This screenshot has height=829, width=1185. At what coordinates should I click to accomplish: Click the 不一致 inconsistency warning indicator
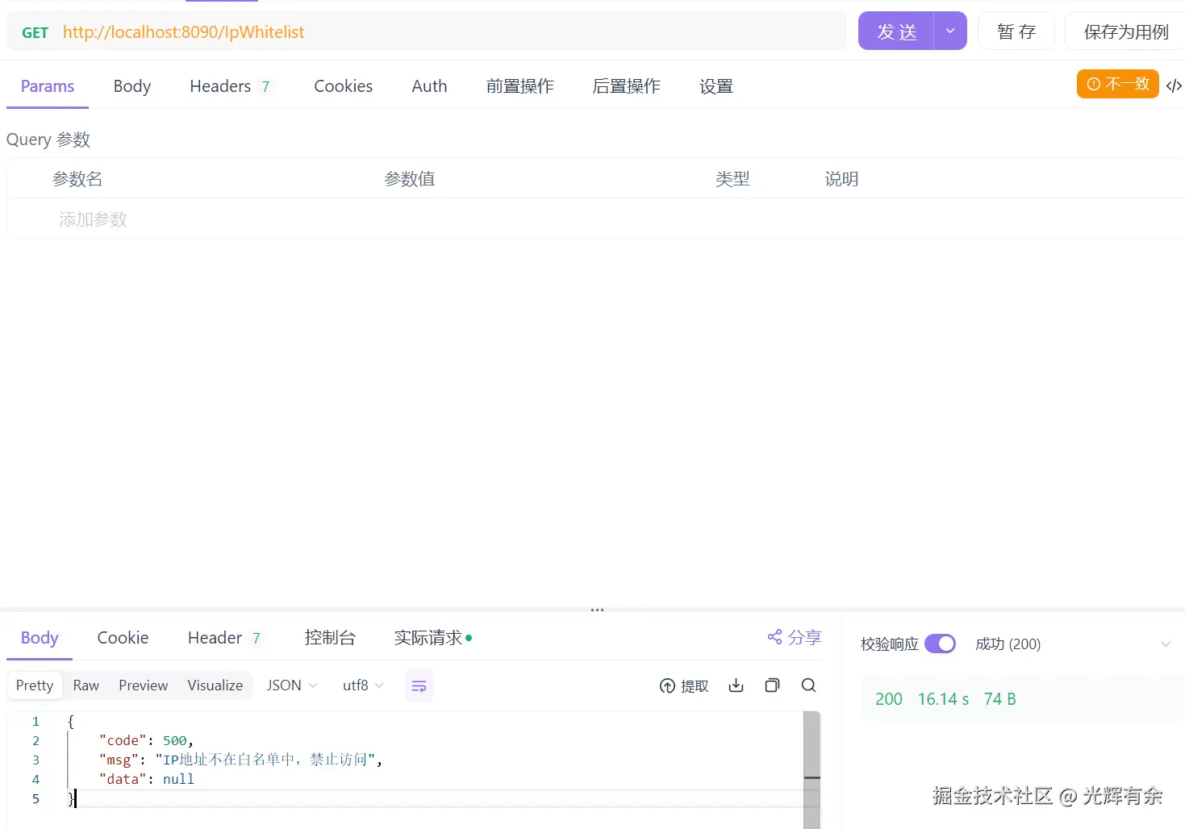(x=1117, y=83)
